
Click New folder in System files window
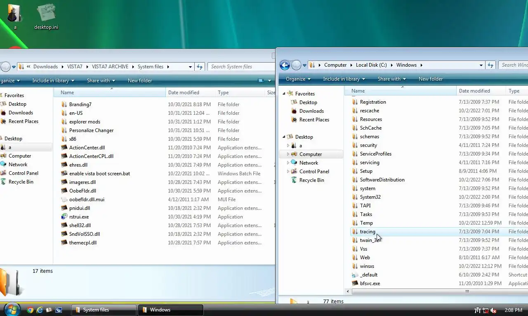click(x=140, y=81)
